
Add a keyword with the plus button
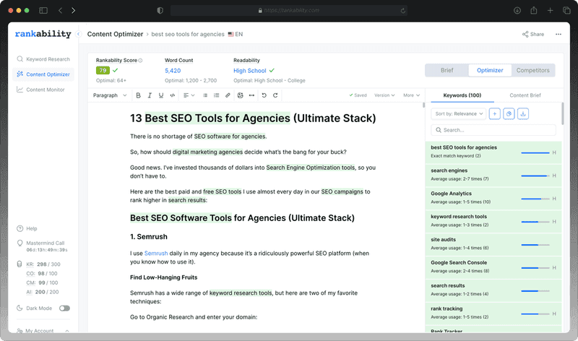coord(494,113)
